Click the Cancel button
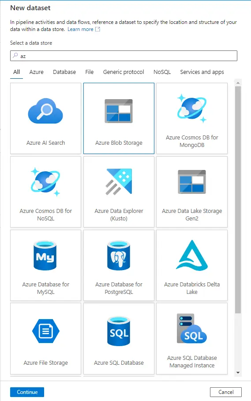This screenshot has height=401, width=251. [x=226, y=392]
